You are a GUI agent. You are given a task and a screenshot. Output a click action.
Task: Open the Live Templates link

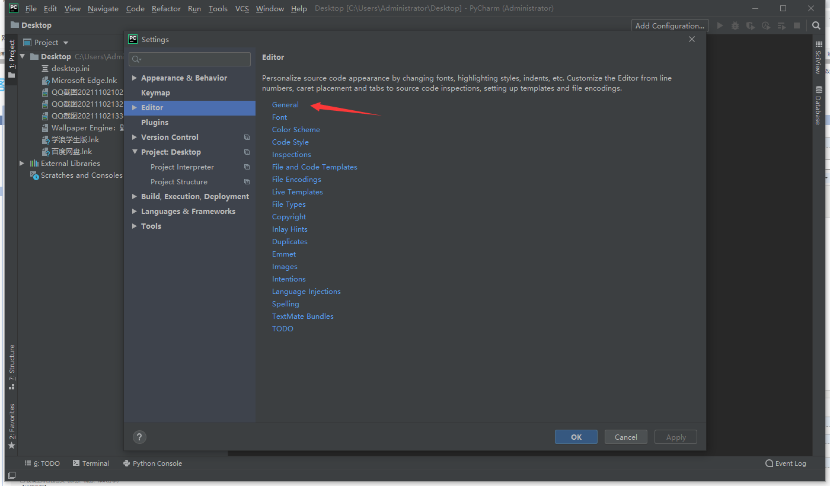coord(298,191)
